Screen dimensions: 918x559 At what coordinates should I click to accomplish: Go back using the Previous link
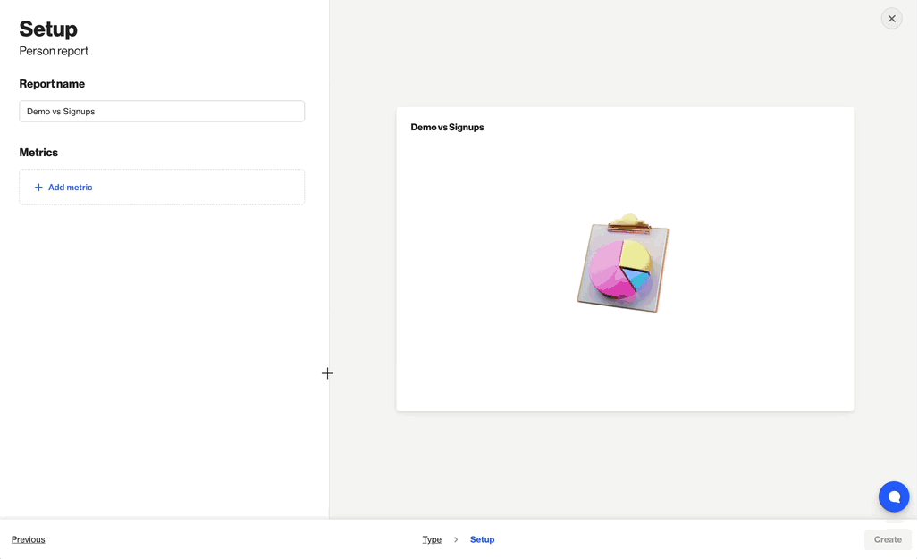point(29,539)
